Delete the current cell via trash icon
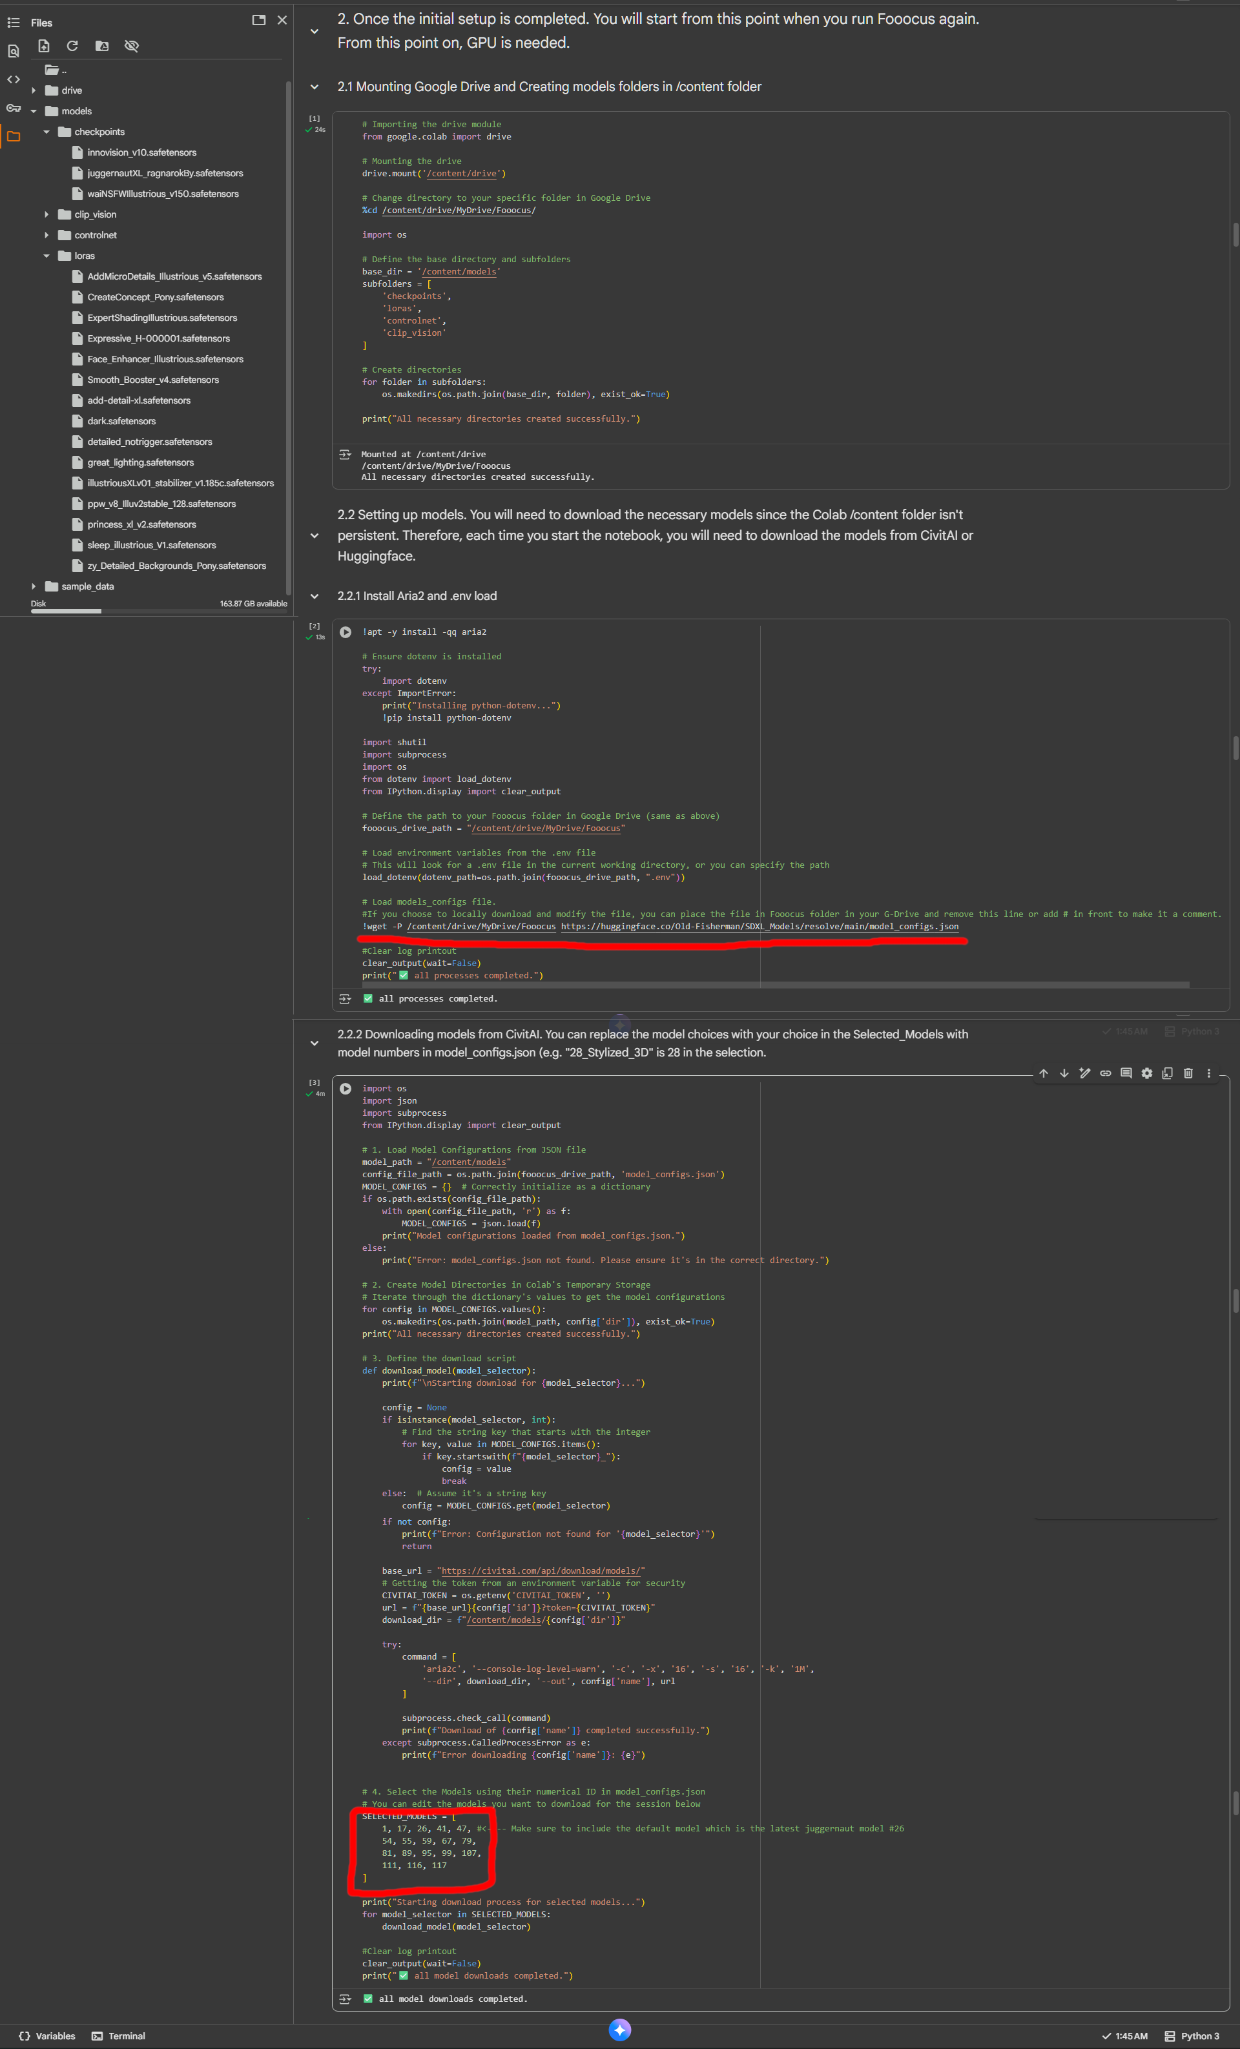The width and height of the screenshot is (1240, 2049). pos(1188,1073)
